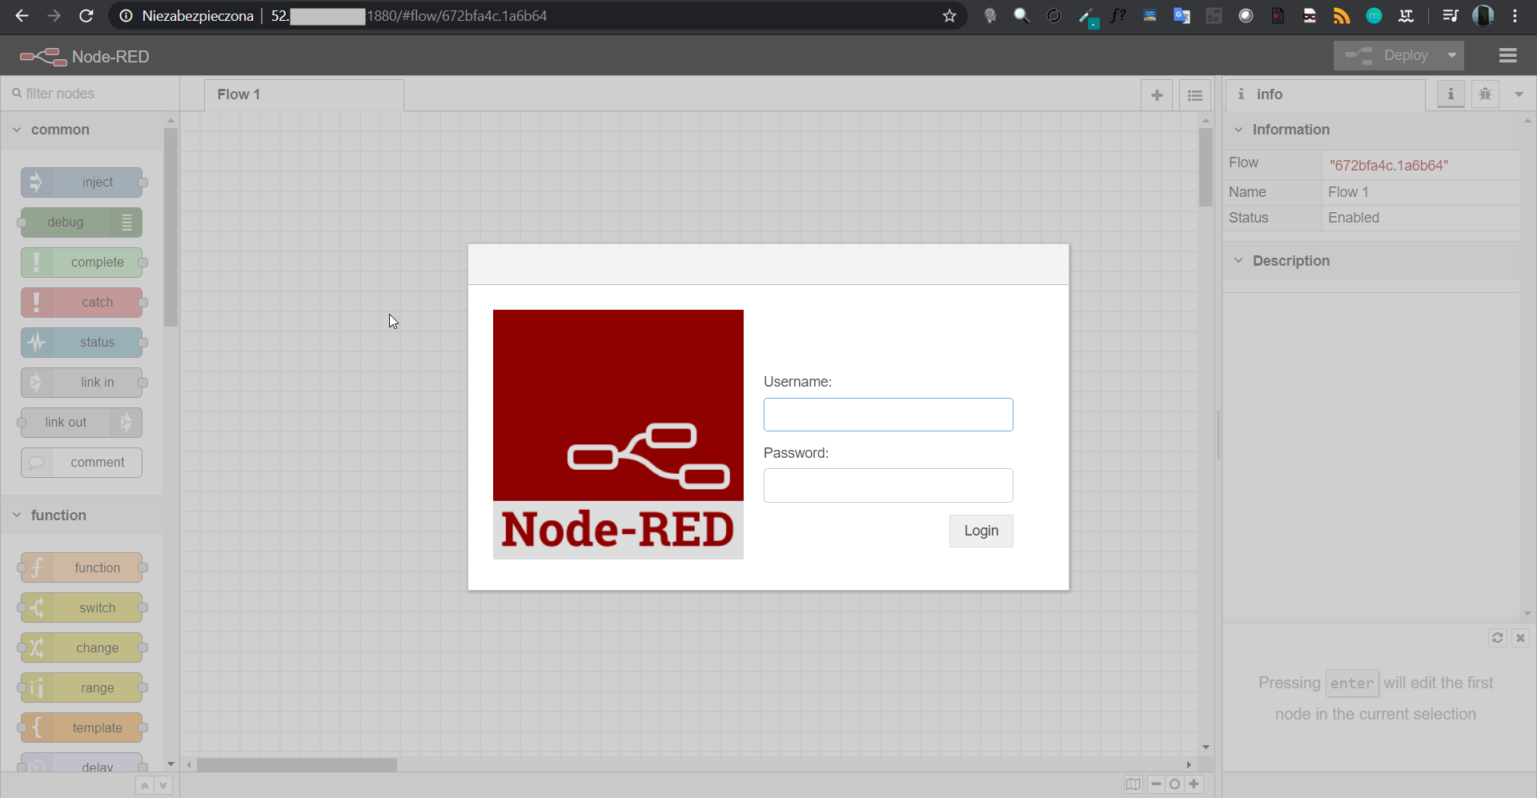Image resolution: width=1537 pixels, height=798 pixels.
Task: Click the flow ID value "672bfa4c.1a6b64"
Action: pos(1388,166)
